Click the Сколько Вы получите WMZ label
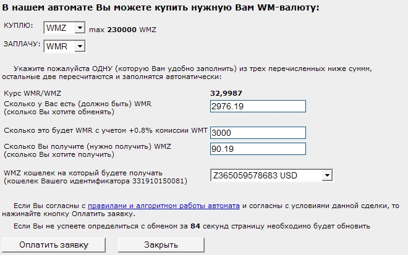 (x=87, y=151)
